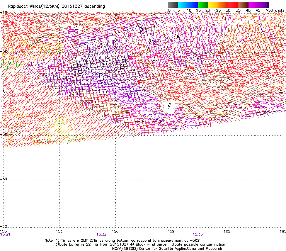286x251 pixels.
Task: Click the purple time label 15:33
Action: tap(197, 234)
